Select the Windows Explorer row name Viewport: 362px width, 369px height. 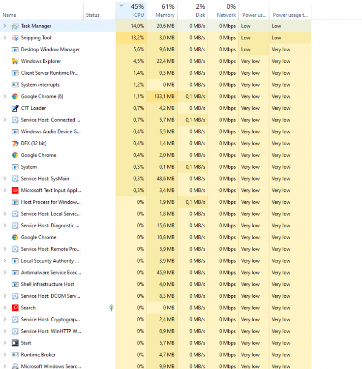click(41, 61)
